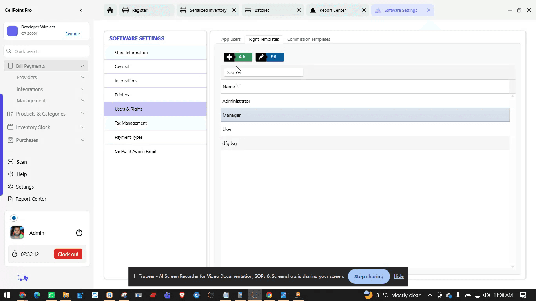The height and width of the screenshot is (301, 536).
Task: Click the delivery truck icon
Action: (23, 277)
